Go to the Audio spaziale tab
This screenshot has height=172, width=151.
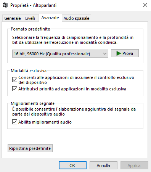point(76,18)
